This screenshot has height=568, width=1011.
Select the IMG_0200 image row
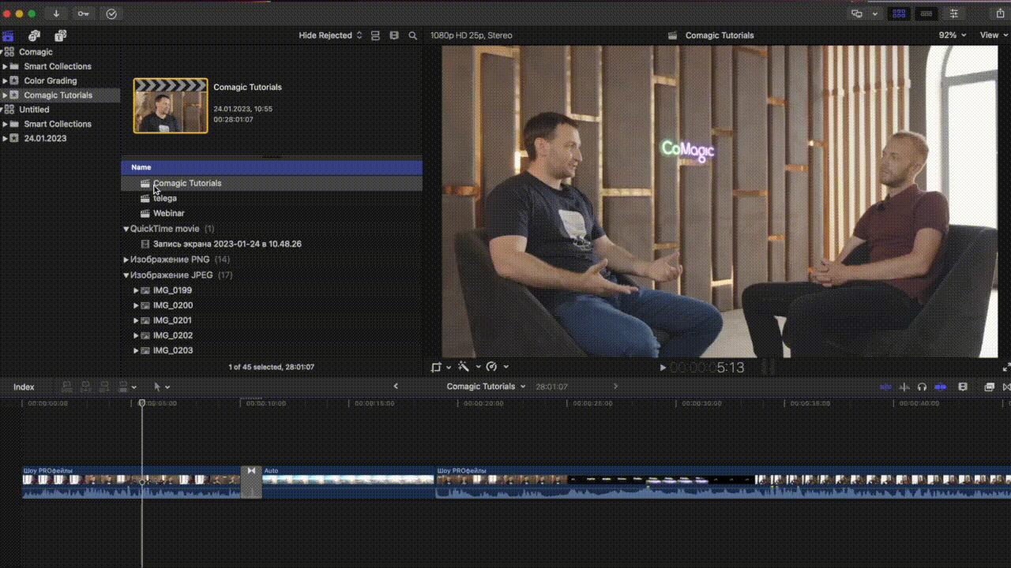tap(271, 305)
